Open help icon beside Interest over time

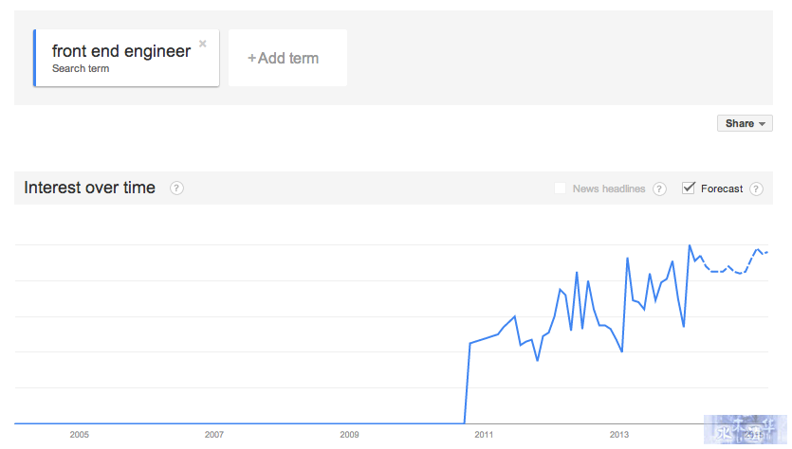point(176,189)
